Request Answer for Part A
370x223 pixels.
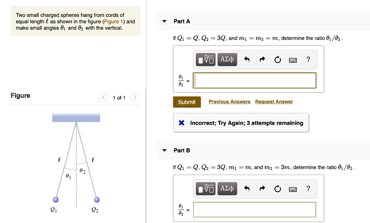[x=274, y=102]
